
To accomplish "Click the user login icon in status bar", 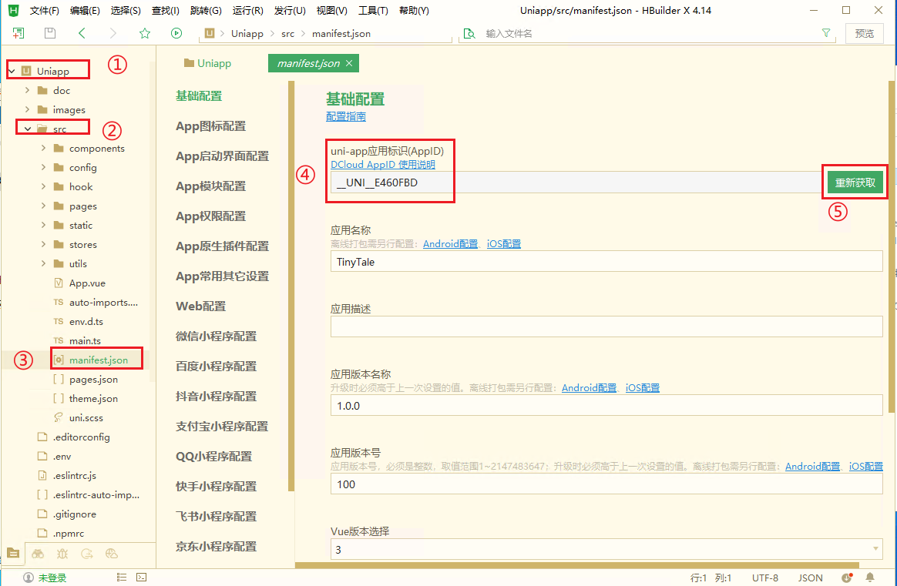I will click(28, 578).
